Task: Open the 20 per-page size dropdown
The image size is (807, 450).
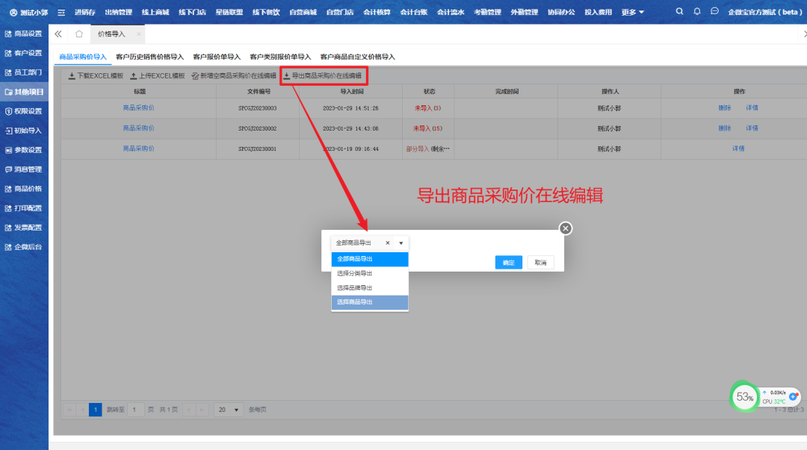Action: pos(229,410)
